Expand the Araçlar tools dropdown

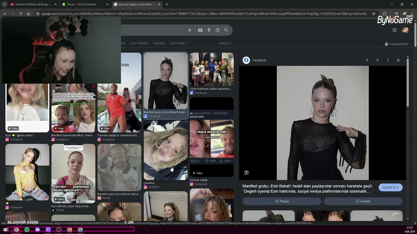point(225,43)
